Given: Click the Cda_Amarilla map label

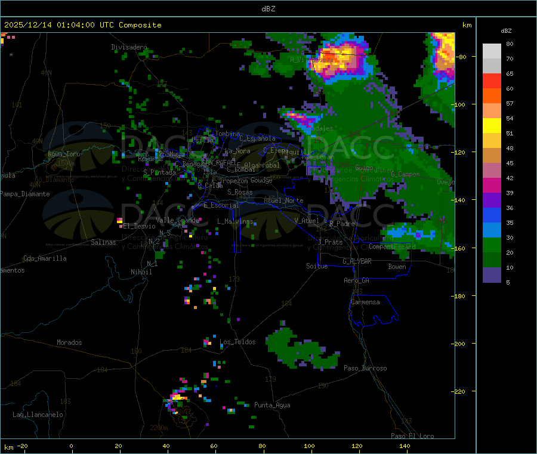Looking at the screenshot, I should [45, 258].
